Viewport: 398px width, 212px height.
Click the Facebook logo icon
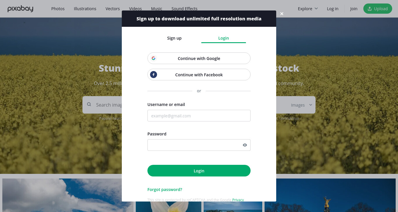click(154, 75)
